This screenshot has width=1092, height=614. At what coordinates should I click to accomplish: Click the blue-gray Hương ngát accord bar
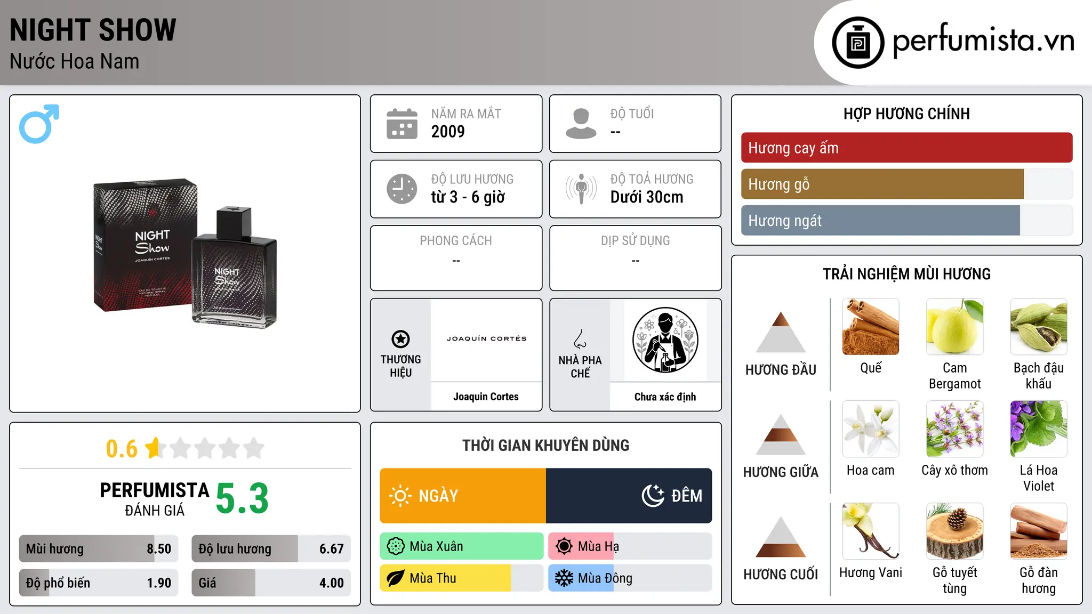tap(906, 220)
